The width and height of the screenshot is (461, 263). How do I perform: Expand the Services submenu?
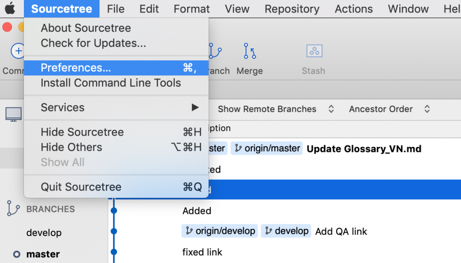click(116, 107)
